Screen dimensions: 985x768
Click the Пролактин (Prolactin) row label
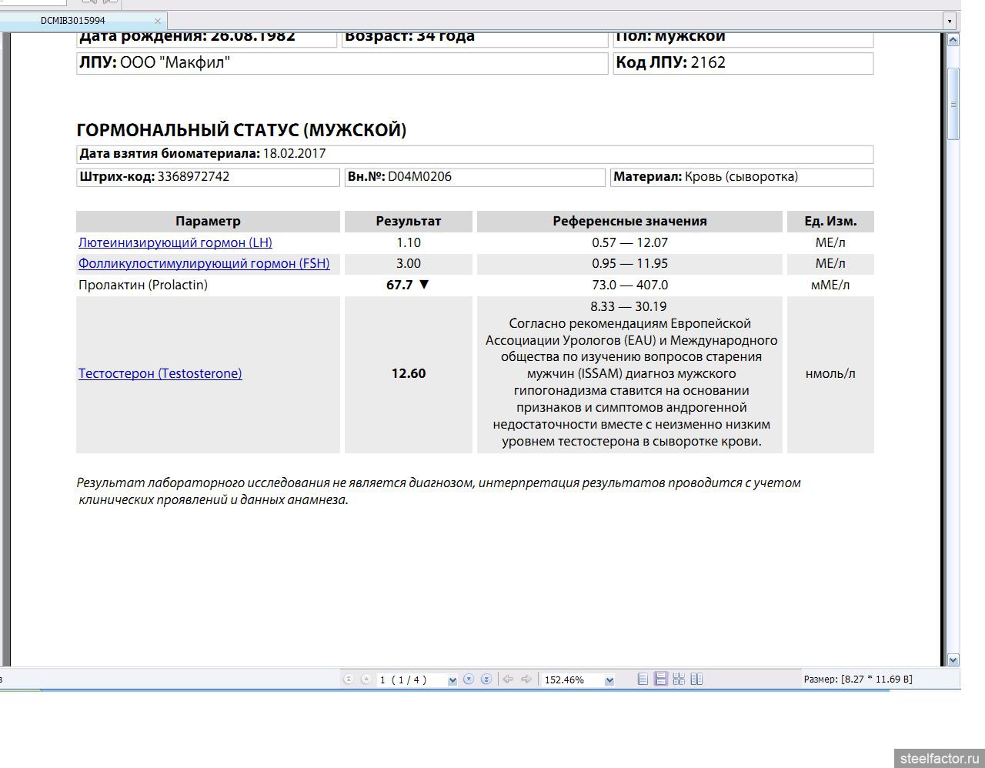tap(143, 285)
